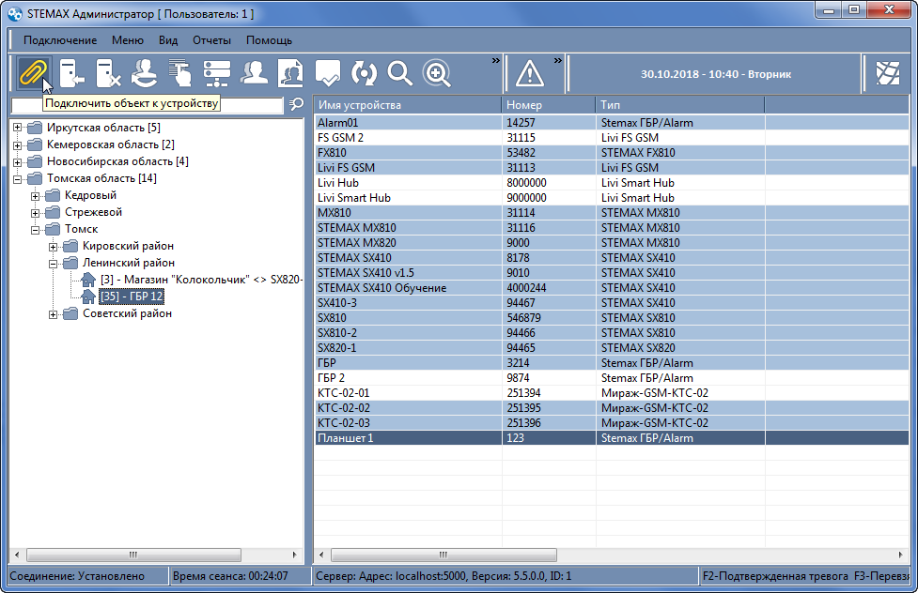Click the device with X mark toolbar icon
This screenshot has width=918, height=593.
[x=108, y=74]
